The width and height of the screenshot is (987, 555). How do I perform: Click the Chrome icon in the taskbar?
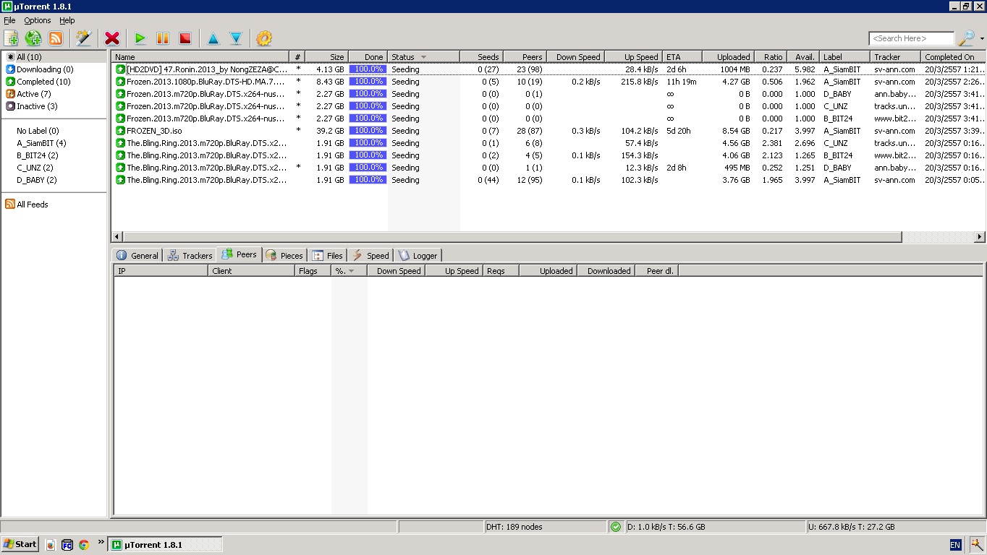point(84,545)
